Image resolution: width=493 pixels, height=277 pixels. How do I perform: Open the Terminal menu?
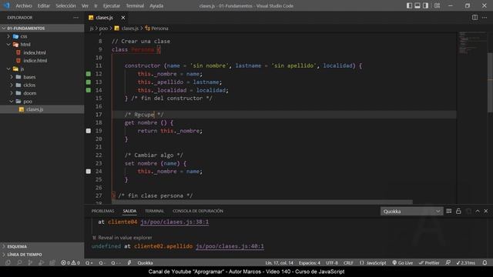click(135, 5)
